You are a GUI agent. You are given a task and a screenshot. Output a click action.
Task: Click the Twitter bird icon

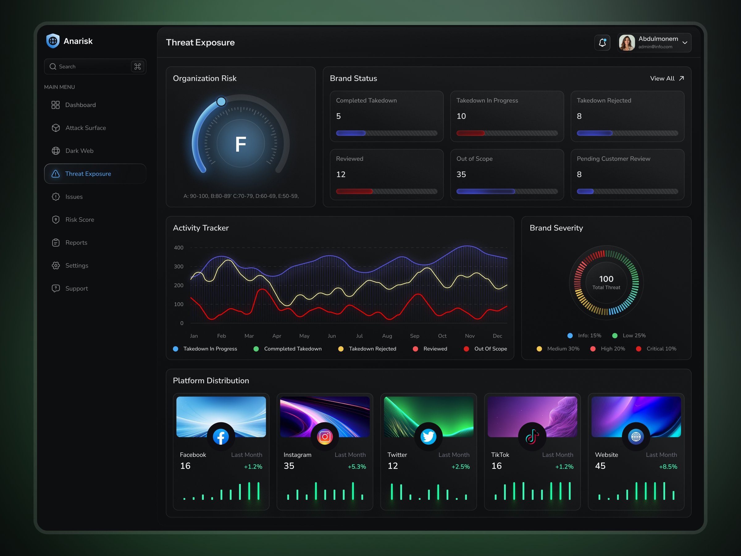(x=428, y=437)
